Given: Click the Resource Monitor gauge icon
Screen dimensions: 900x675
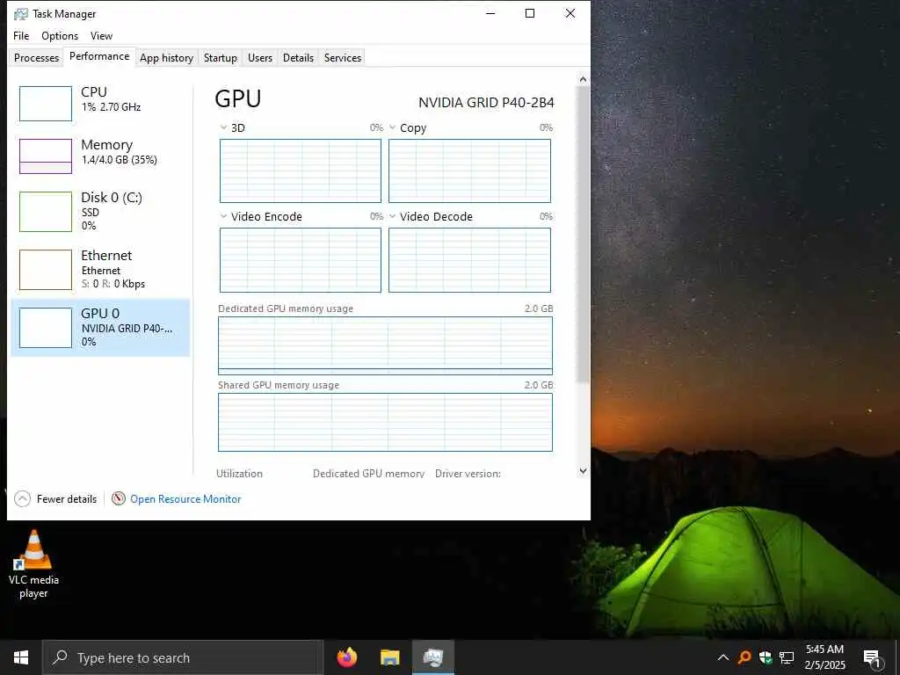Looking at the screenshot, I should (119, 498).
